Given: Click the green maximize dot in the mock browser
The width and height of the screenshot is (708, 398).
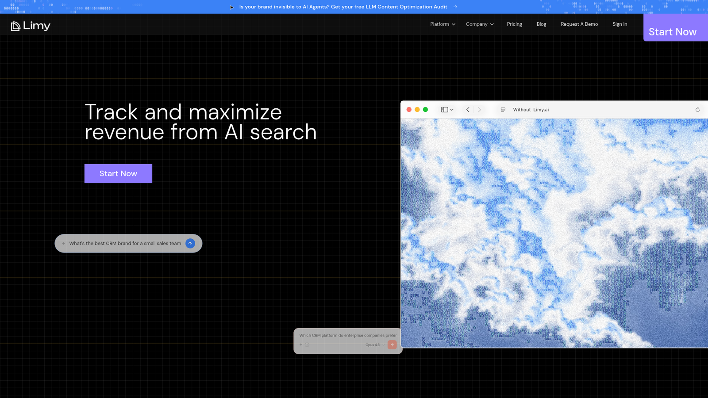Looking at the screenshot, I should tap(425, 110).
